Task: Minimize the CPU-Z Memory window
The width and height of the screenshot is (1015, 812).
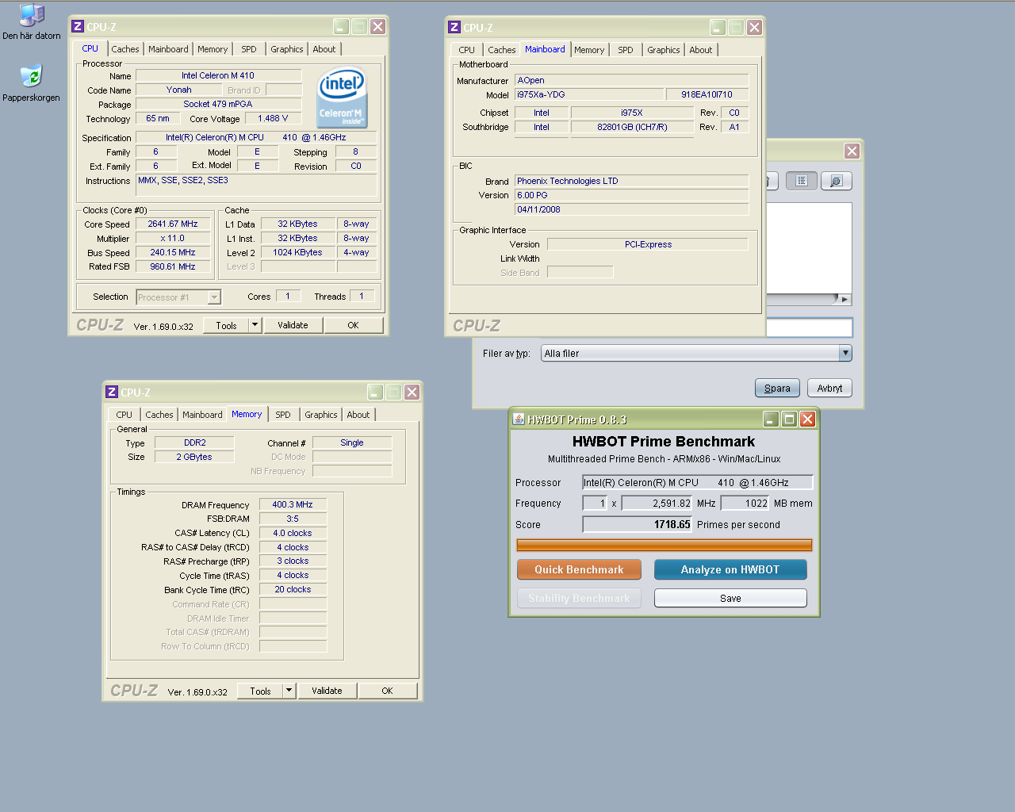Action: pyautogui.click(x=375, y=392)
